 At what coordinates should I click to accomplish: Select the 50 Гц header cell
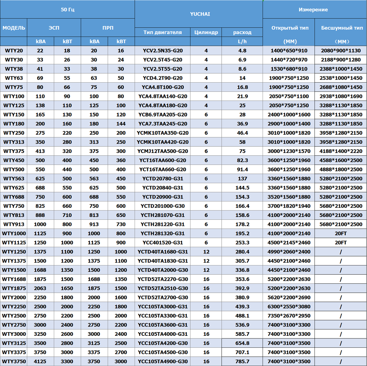pyautogui.click(x=67, y=9)
